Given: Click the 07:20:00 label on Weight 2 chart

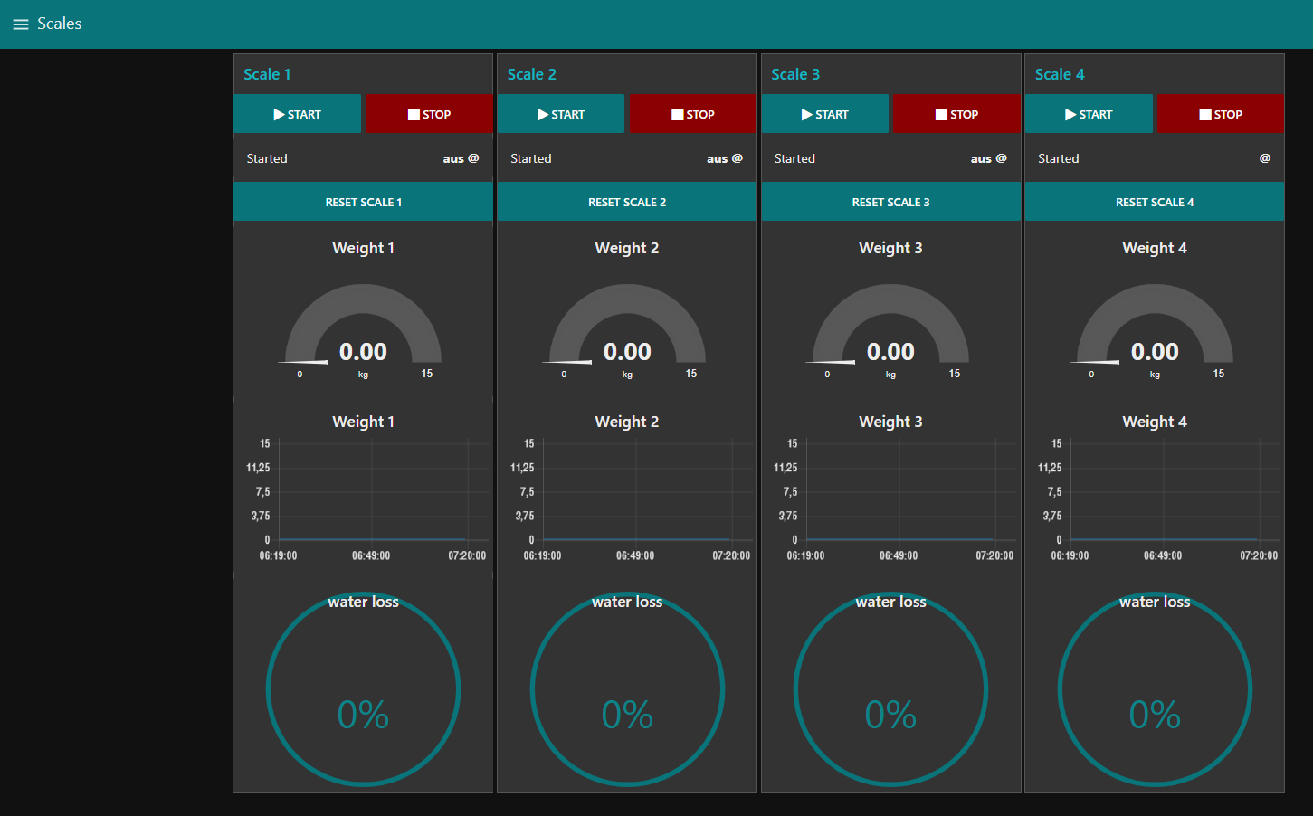Looking at the screenshot, I should [731, 555].
